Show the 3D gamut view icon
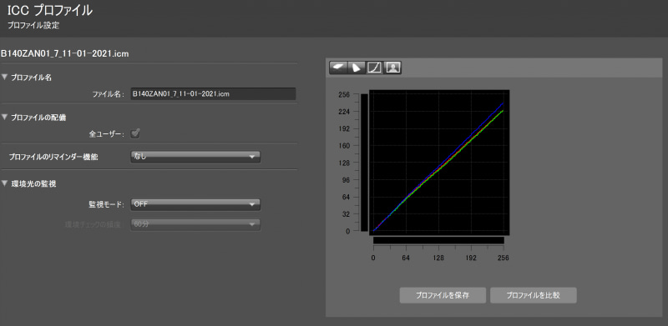The width and height of the screenshot is (668, 326). (x=338, y=68)
